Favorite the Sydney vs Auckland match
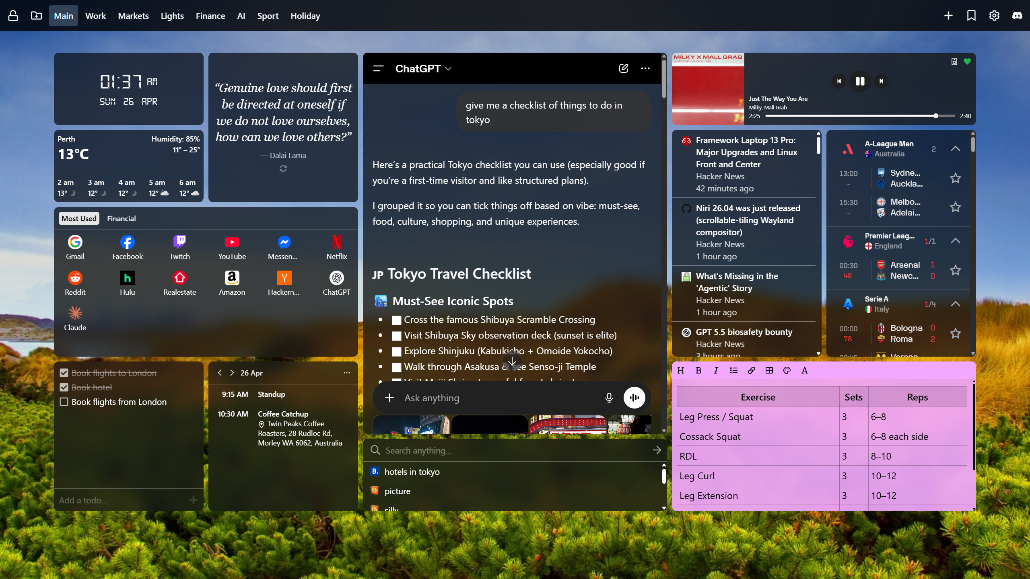 [x=955, y=178]
